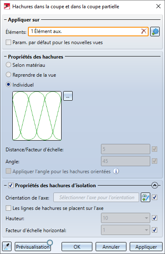Pick orientation axis with the pencil icon
The height and width of the screenshot is (254, 165).
tap(145, 197)
